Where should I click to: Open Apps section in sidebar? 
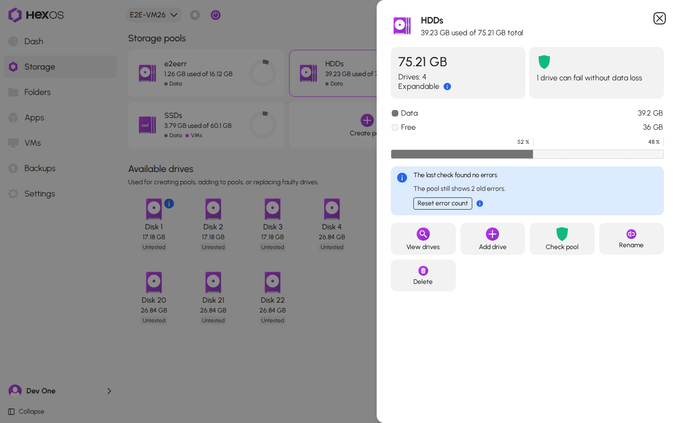coord(60,117)
